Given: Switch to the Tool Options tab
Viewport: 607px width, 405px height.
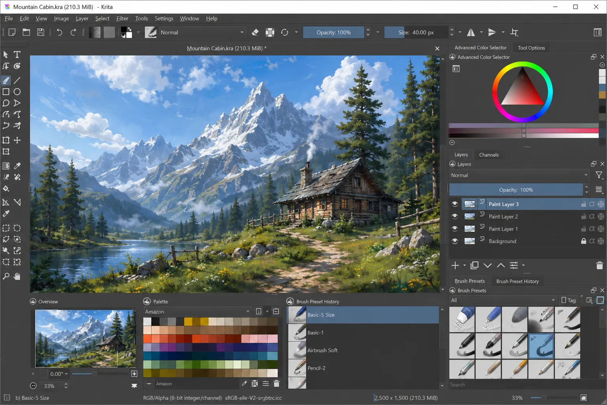Looking at the screenshot, I should [x=531, y=48].
